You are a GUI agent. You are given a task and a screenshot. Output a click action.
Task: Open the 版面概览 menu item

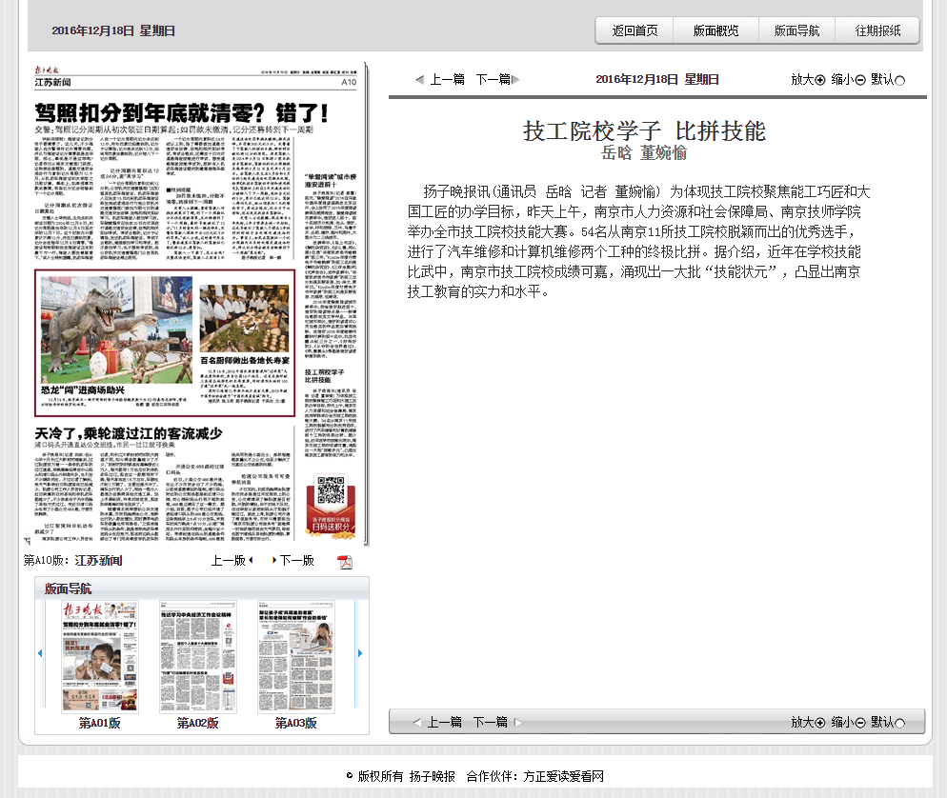[x=715, y=30]
